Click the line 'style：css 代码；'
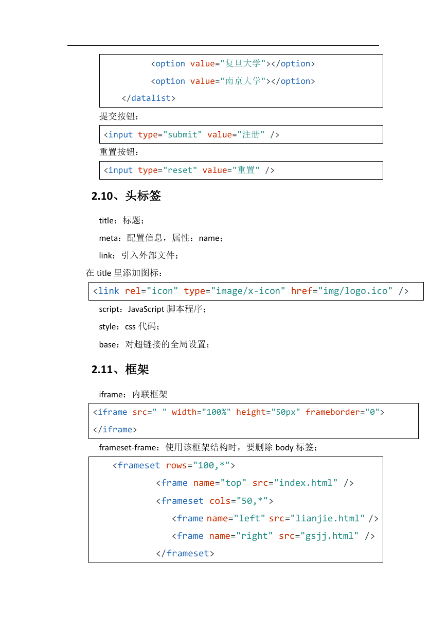This screenshot has width=447, height=632. coord(130,327)
